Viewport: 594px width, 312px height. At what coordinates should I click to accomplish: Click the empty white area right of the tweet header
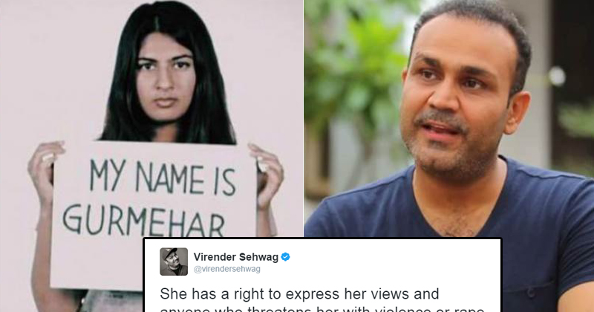point(394,261)
